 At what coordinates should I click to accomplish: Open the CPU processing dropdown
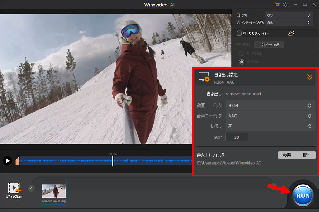point(289,15)
